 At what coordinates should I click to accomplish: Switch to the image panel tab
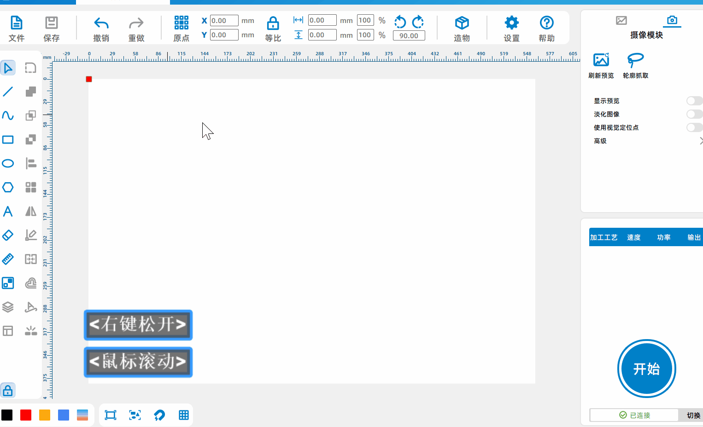point(621,20)
